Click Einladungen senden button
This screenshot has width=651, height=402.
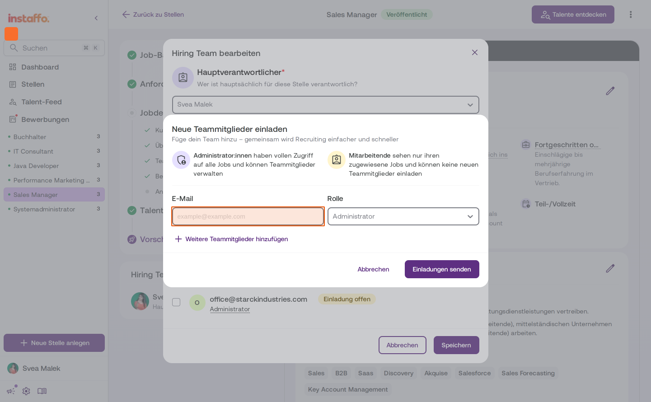point(442,269)
